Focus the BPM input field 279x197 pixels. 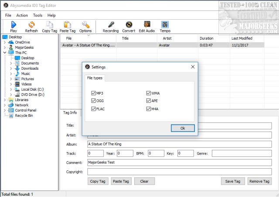[156, 153]
